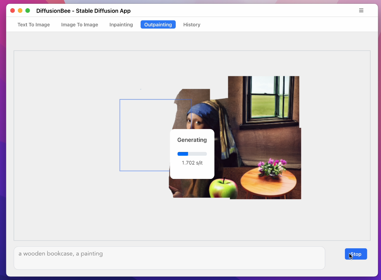381x280 pixels.
Task: Select the active Outpainting tab
Action: (158, 24)
